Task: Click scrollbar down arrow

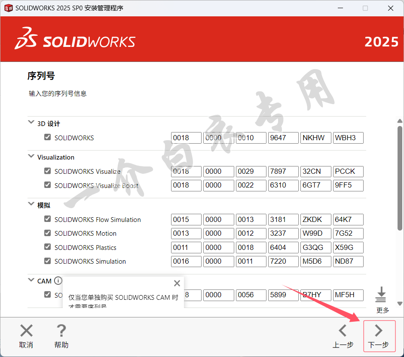Action: point(400,304)
